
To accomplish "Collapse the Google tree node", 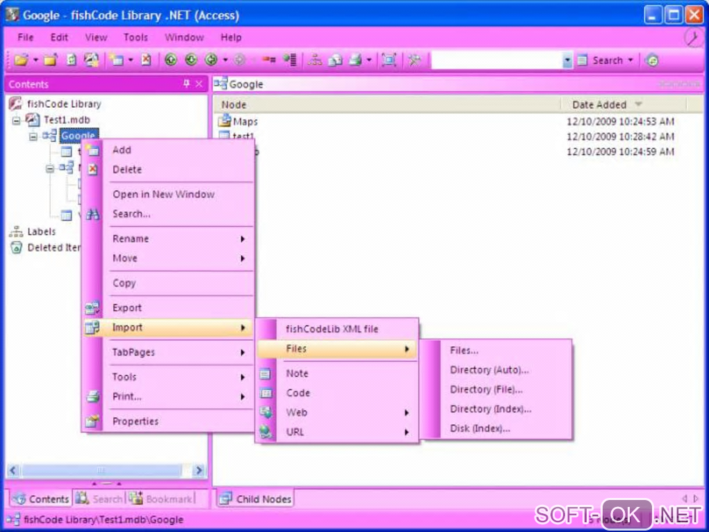I will coord(33,136).
